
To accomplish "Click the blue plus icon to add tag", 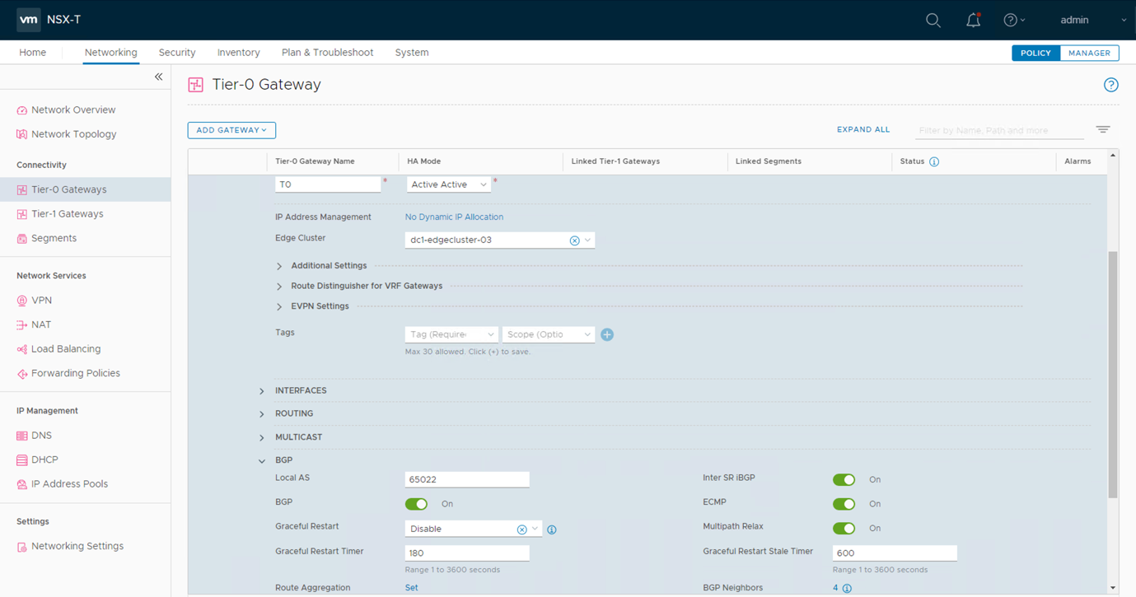I will click(607, 334).
